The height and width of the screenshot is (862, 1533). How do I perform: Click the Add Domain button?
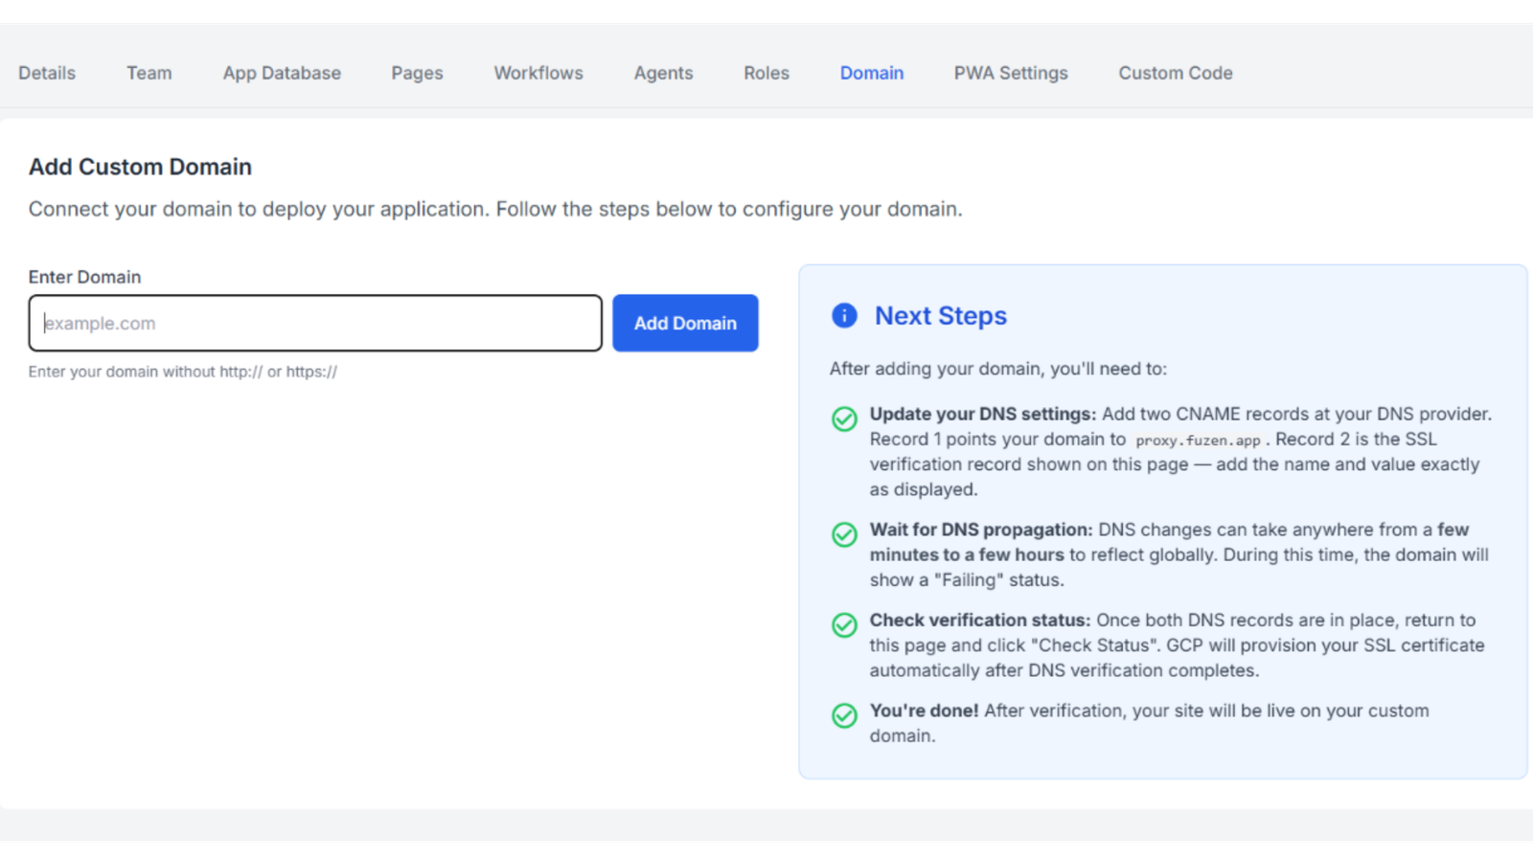tap(685, 323)
